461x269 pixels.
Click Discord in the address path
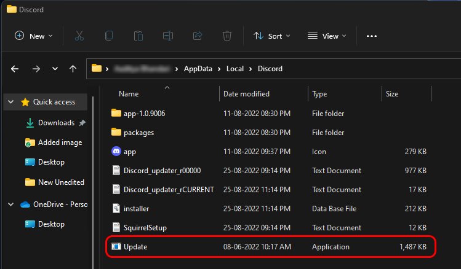coord(270,69)
